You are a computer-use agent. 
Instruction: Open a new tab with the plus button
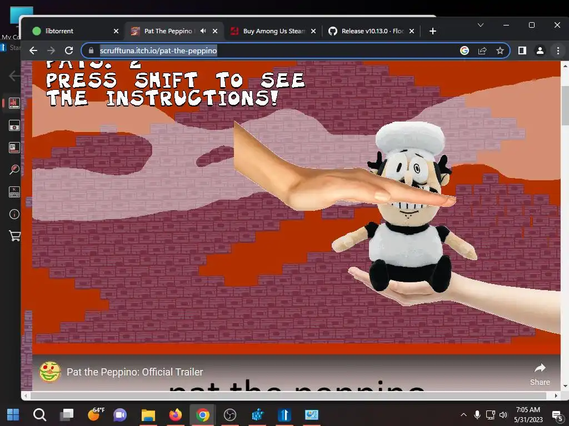432,31
